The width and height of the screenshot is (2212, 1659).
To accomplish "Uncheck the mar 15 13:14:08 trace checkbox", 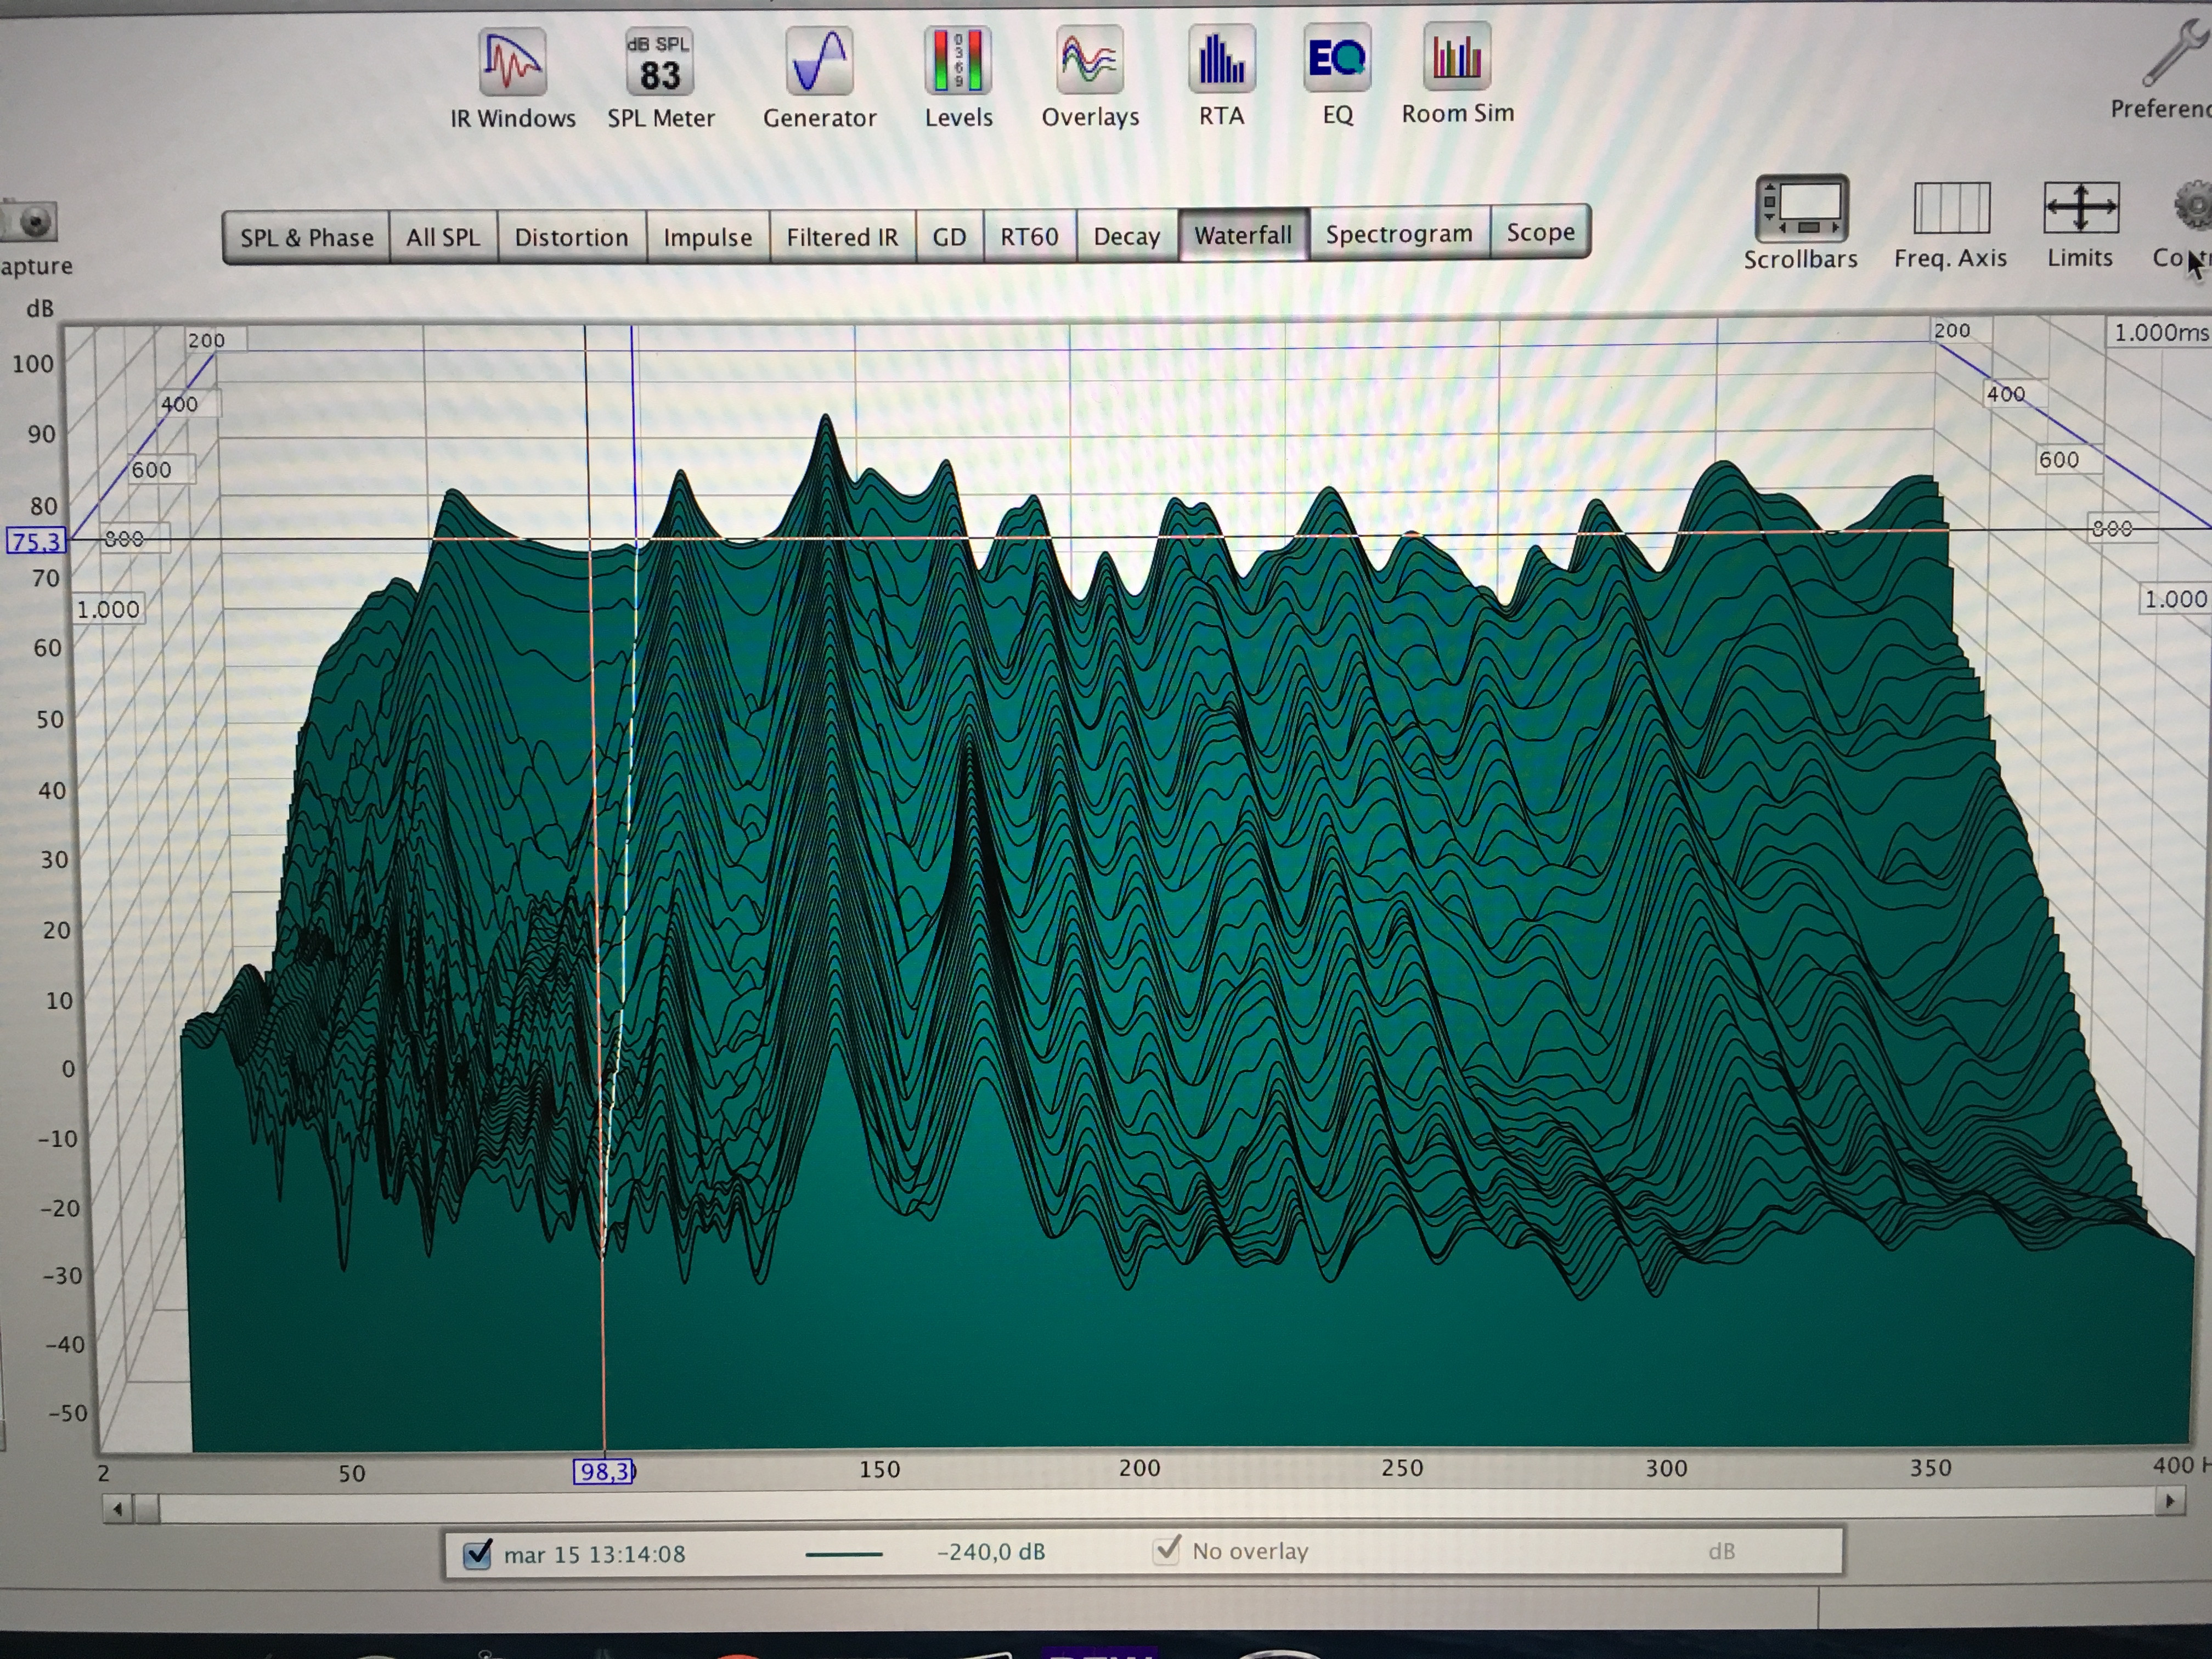I will click(477, 1554).
